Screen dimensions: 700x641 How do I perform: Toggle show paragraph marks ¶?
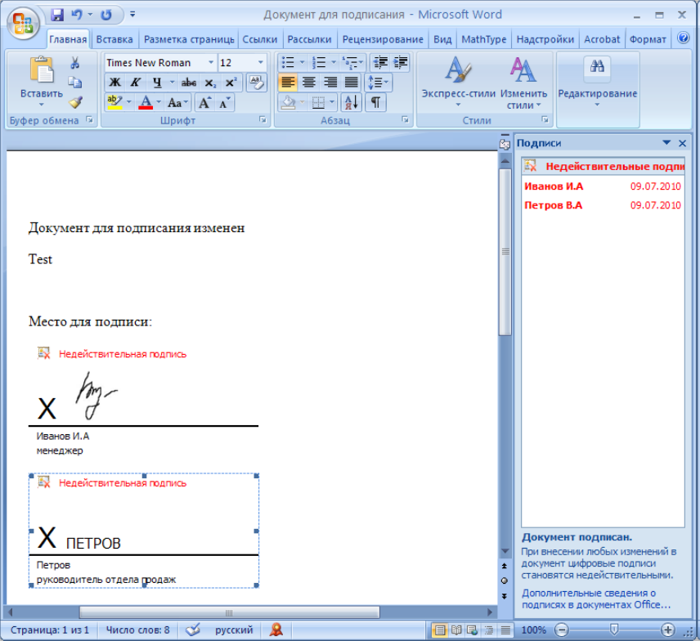coord(375,103)
